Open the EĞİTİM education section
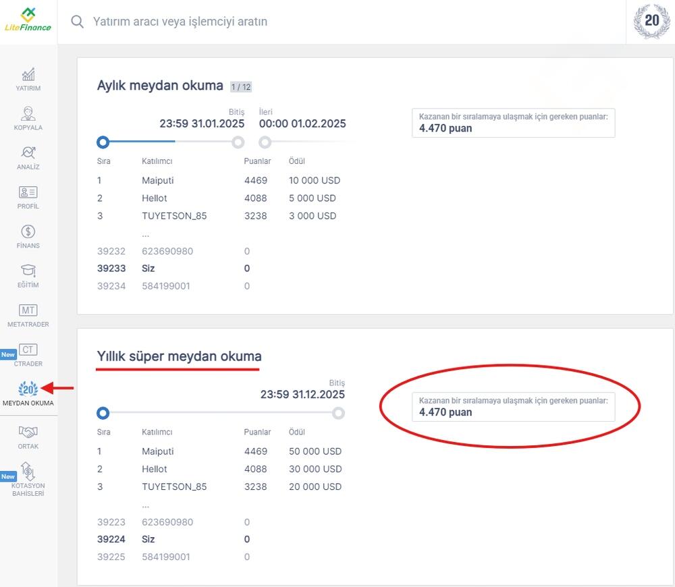The width and height of the screenshot is (675, 587). (x=28, y=273)
